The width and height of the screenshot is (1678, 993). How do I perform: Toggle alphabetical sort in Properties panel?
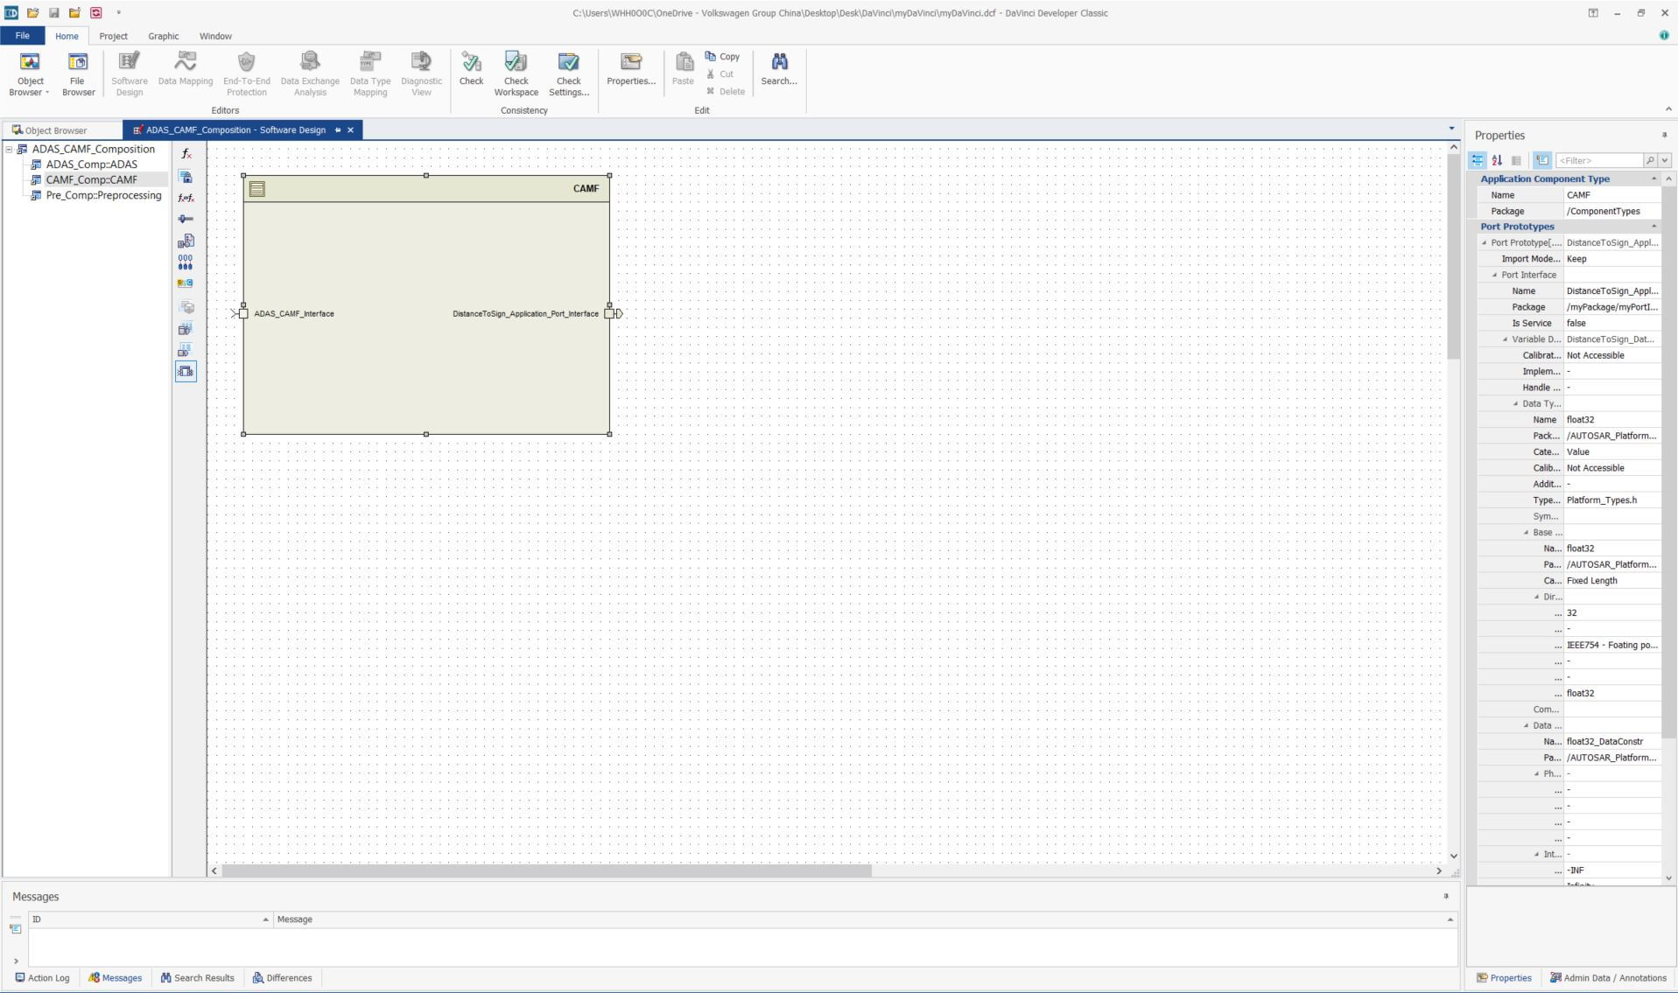click(x=1497, y=160)
